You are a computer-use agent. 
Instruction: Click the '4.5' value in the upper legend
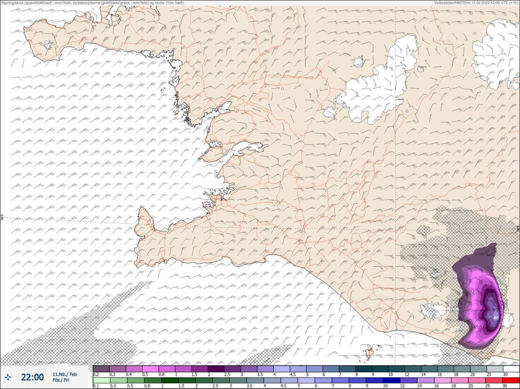pos(292,374)
